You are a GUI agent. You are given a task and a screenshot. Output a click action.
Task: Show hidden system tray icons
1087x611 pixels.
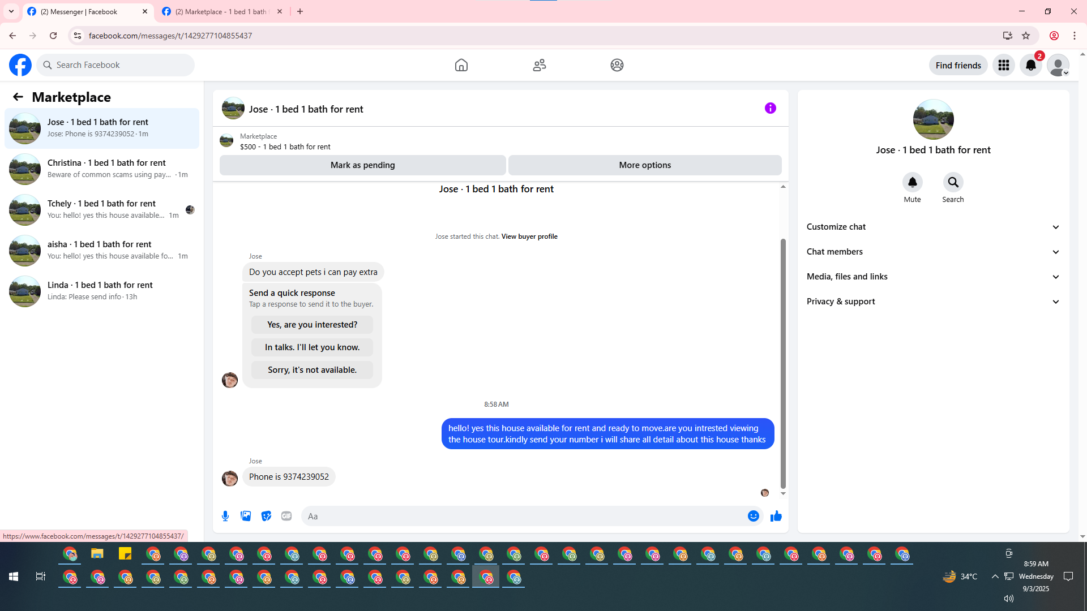(995, 576)
